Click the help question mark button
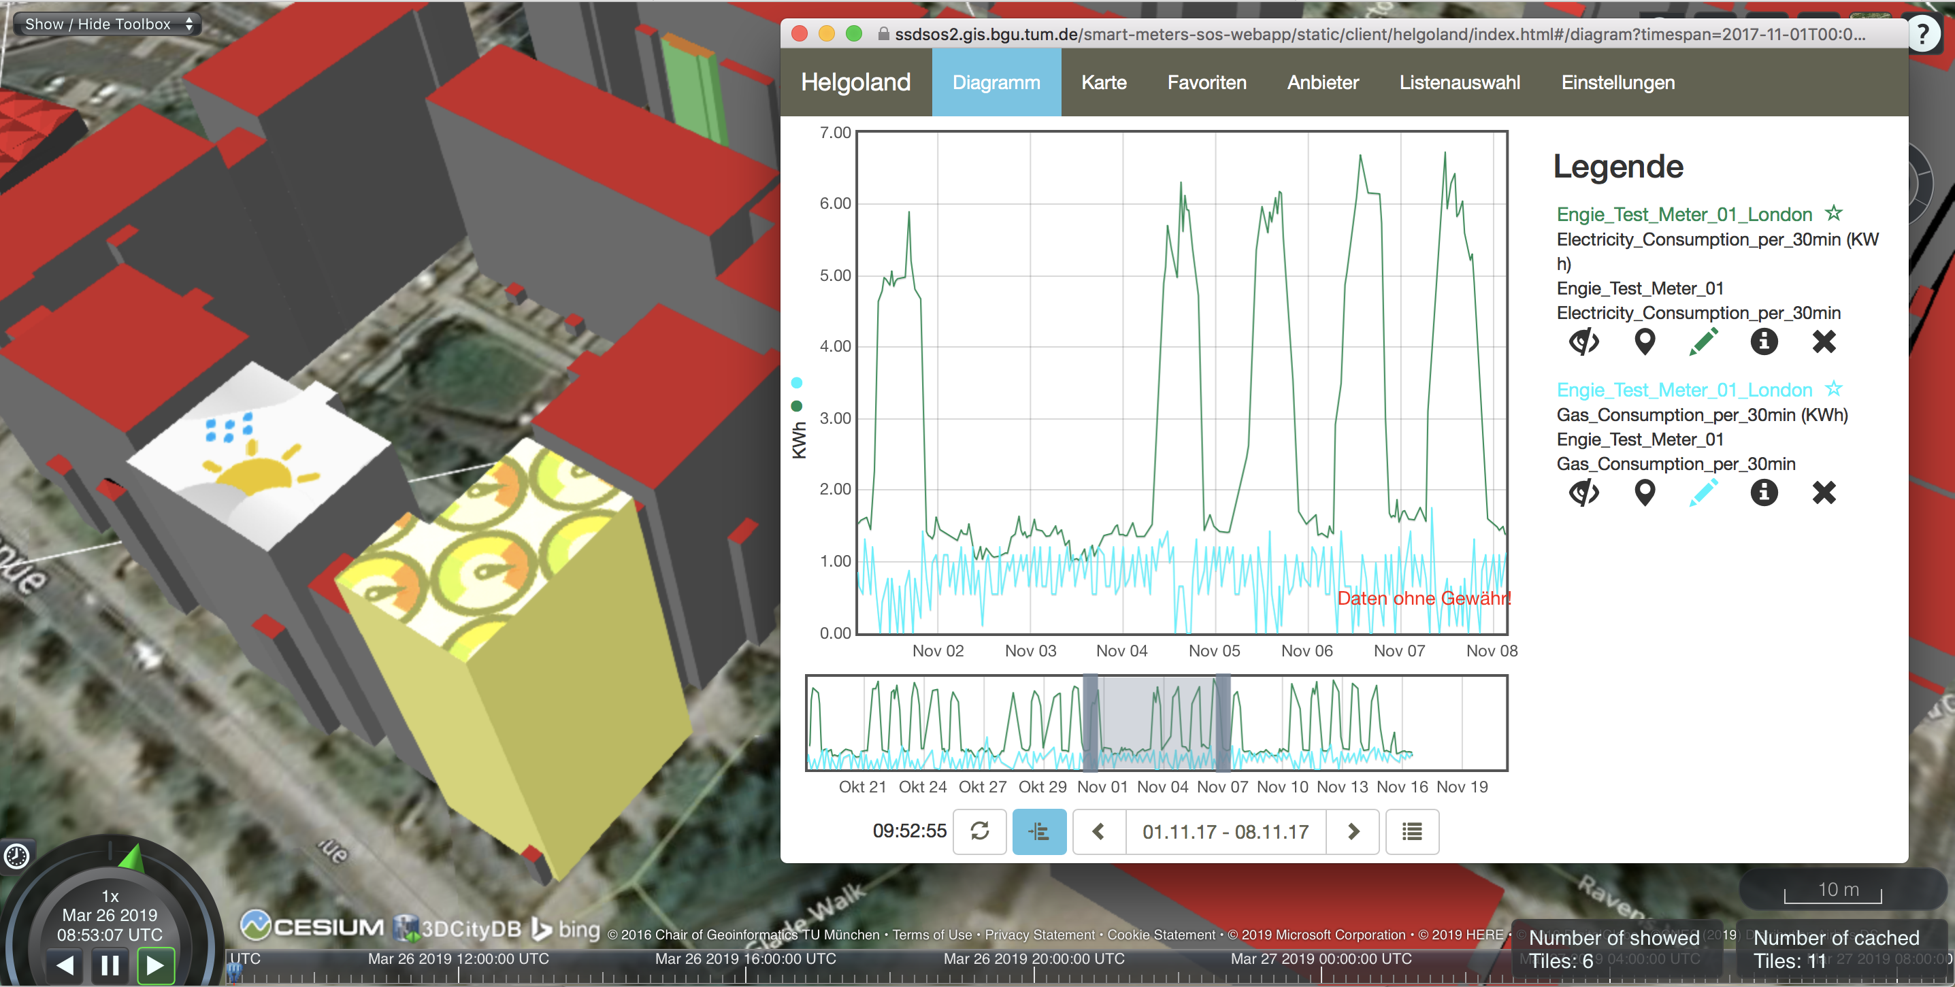Image resolution: width=1955 pixels, height=987 pixels. click(1922, 35)
